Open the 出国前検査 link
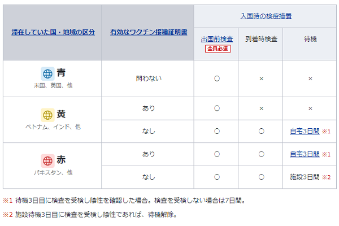Screen dimensions: 339x226 (x=217, y=39)
